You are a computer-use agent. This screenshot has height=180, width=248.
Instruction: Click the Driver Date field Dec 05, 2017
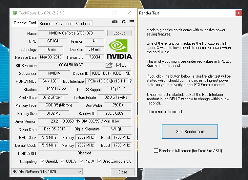(54, 129)
